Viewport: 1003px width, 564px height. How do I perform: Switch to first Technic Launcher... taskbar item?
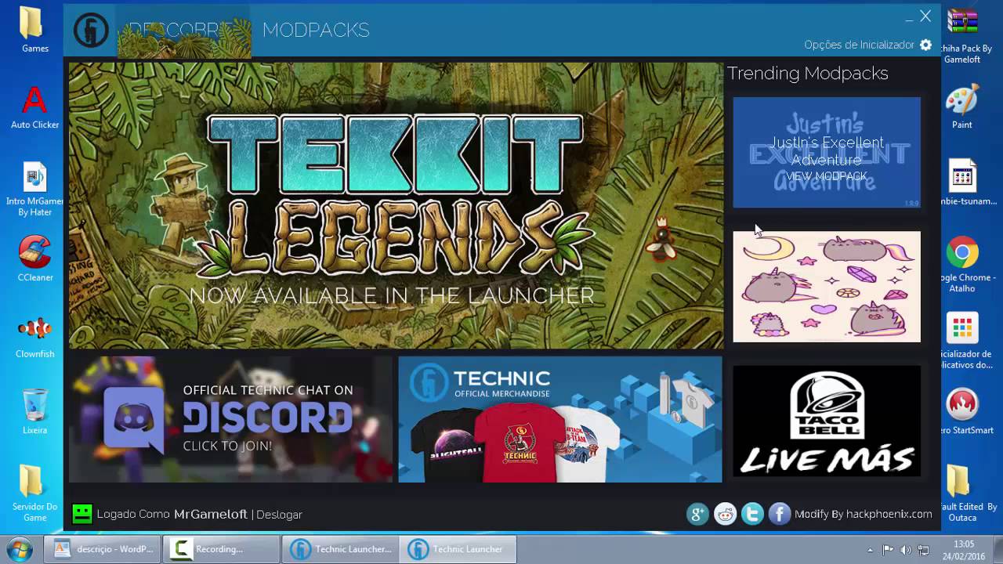click(340, 549)
